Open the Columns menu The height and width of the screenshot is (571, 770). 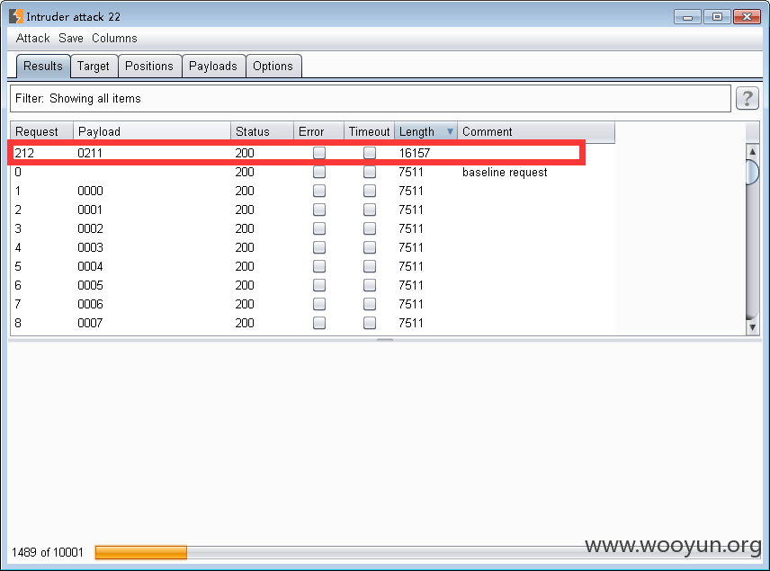tap(114, 39)
